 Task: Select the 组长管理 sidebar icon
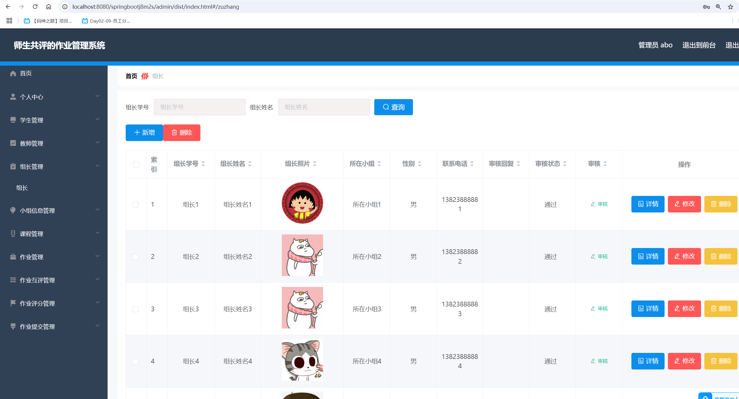coord(13,166)
